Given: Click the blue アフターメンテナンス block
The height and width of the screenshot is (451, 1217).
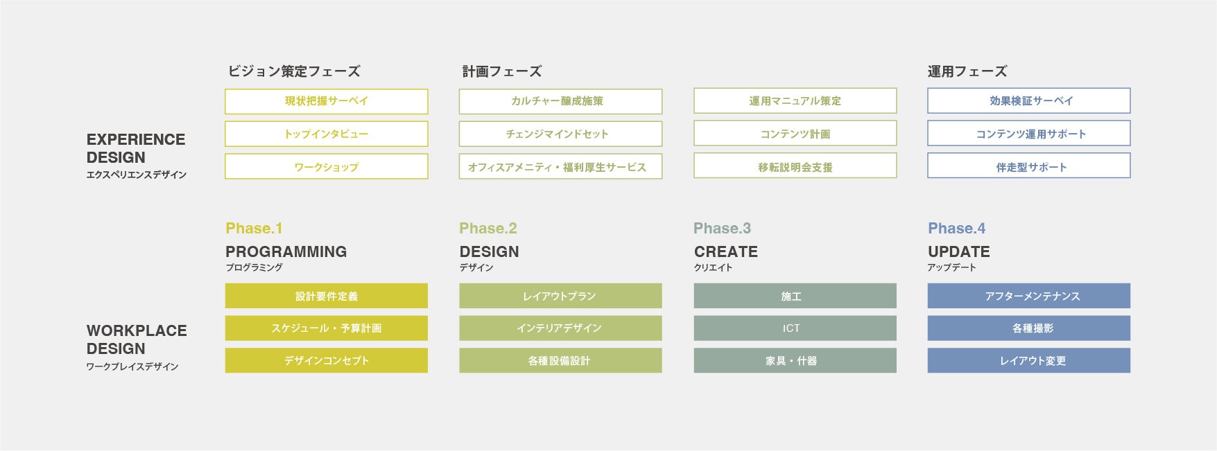Looking at the screenshot, I should click(x=1029, y=296).
